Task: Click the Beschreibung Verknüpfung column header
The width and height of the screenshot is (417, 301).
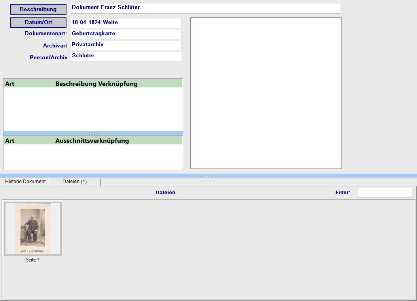Action: click(96, 84)
